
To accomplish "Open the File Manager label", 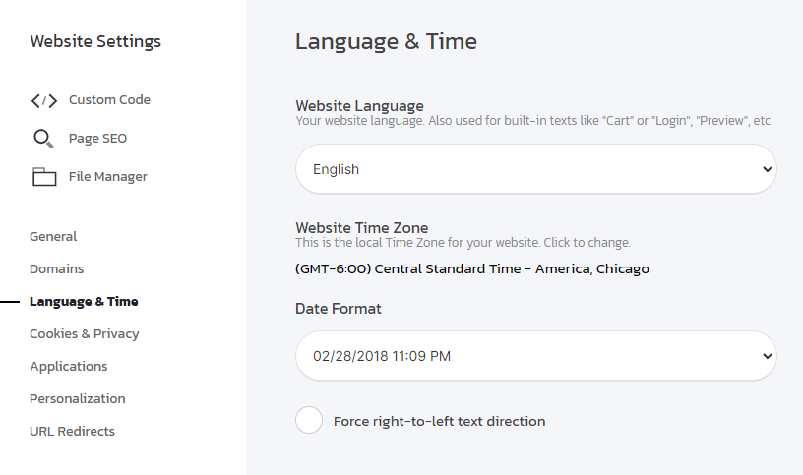I will coord(107,177).
